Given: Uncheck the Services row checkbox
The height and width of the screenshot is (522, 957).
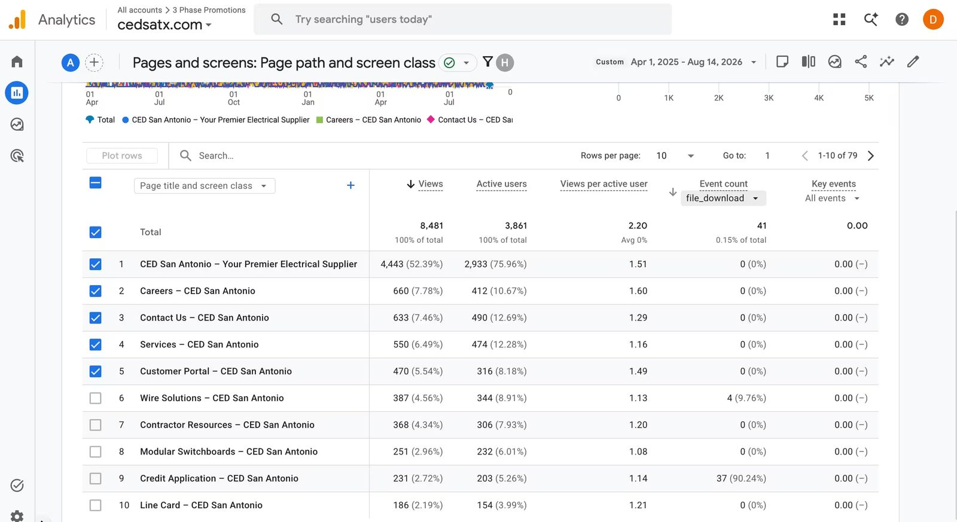Looking at the screenshot, I should (95, 344).
